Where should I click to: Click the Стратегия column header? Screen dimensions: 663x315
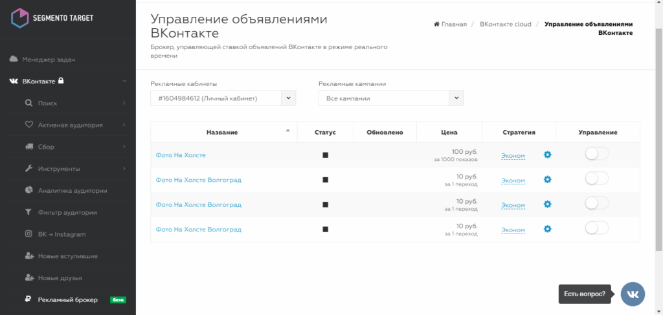coord(519,132)
